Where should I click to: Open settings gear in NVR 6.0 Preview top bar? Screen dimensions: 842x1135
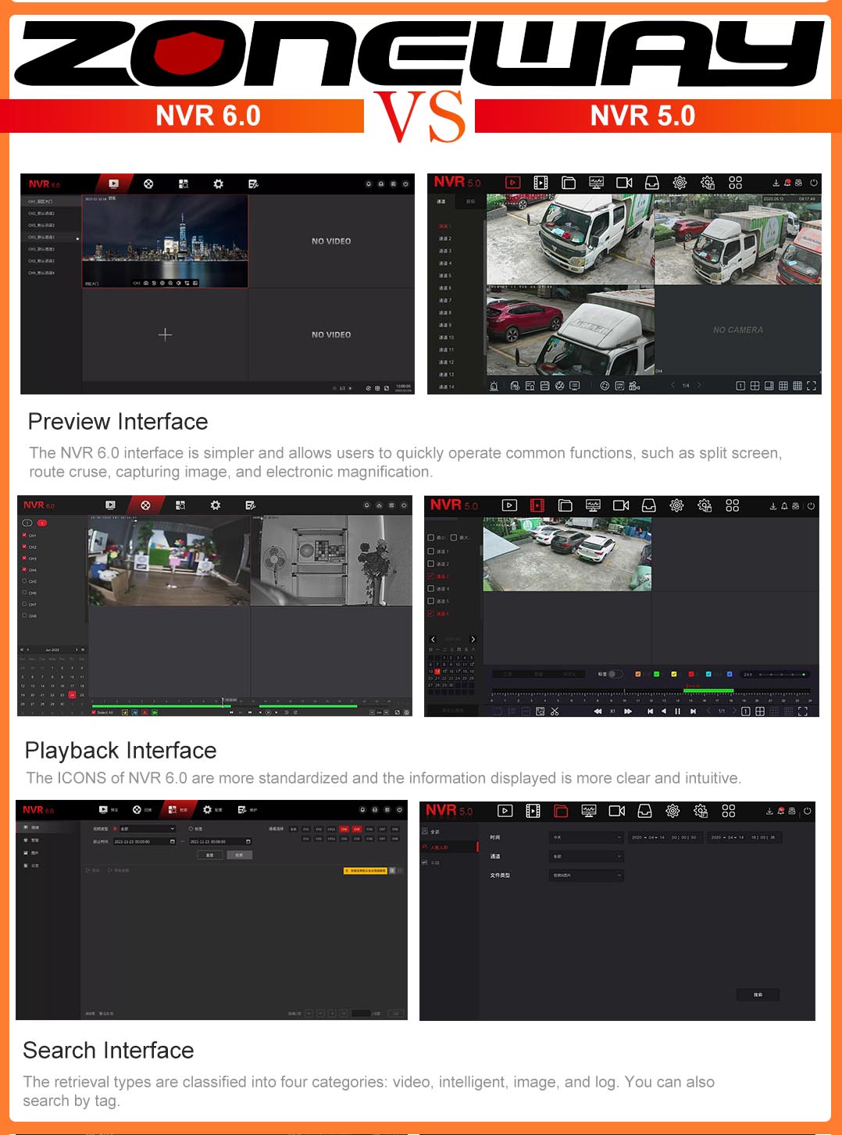click(218, 184)
